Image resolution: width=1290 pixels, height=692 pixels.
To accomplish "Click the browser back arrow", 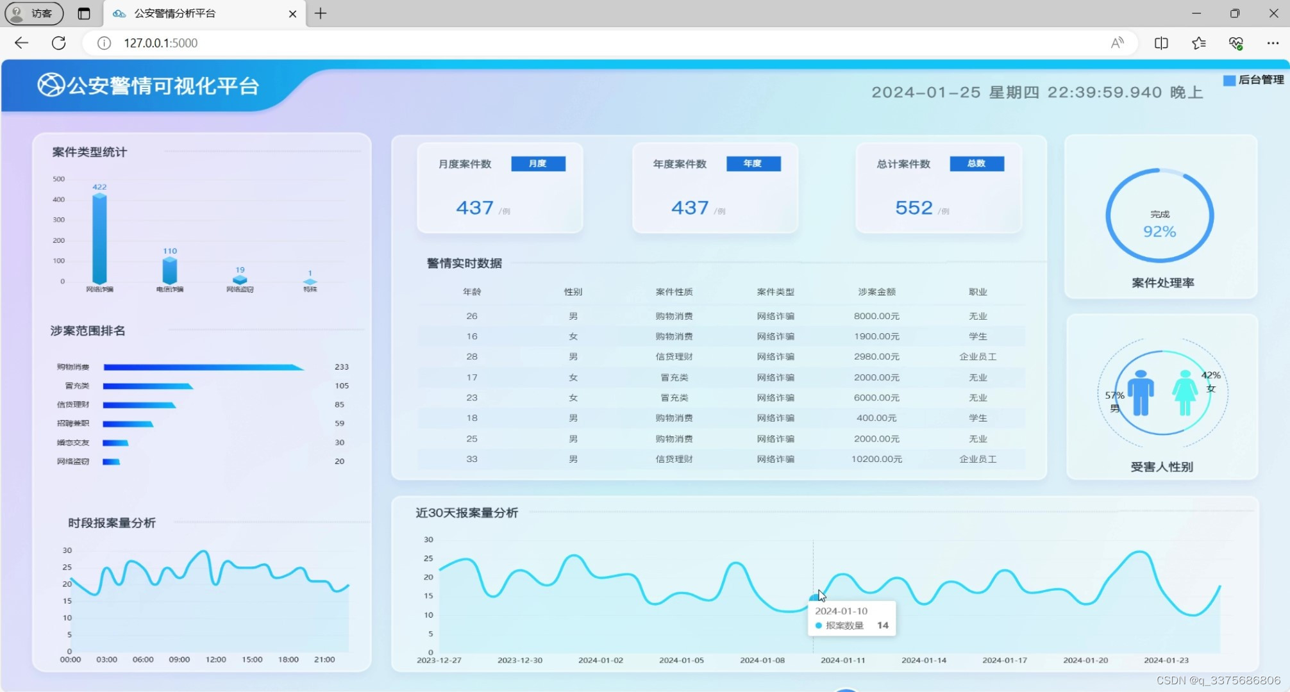I will pos(21,43).
